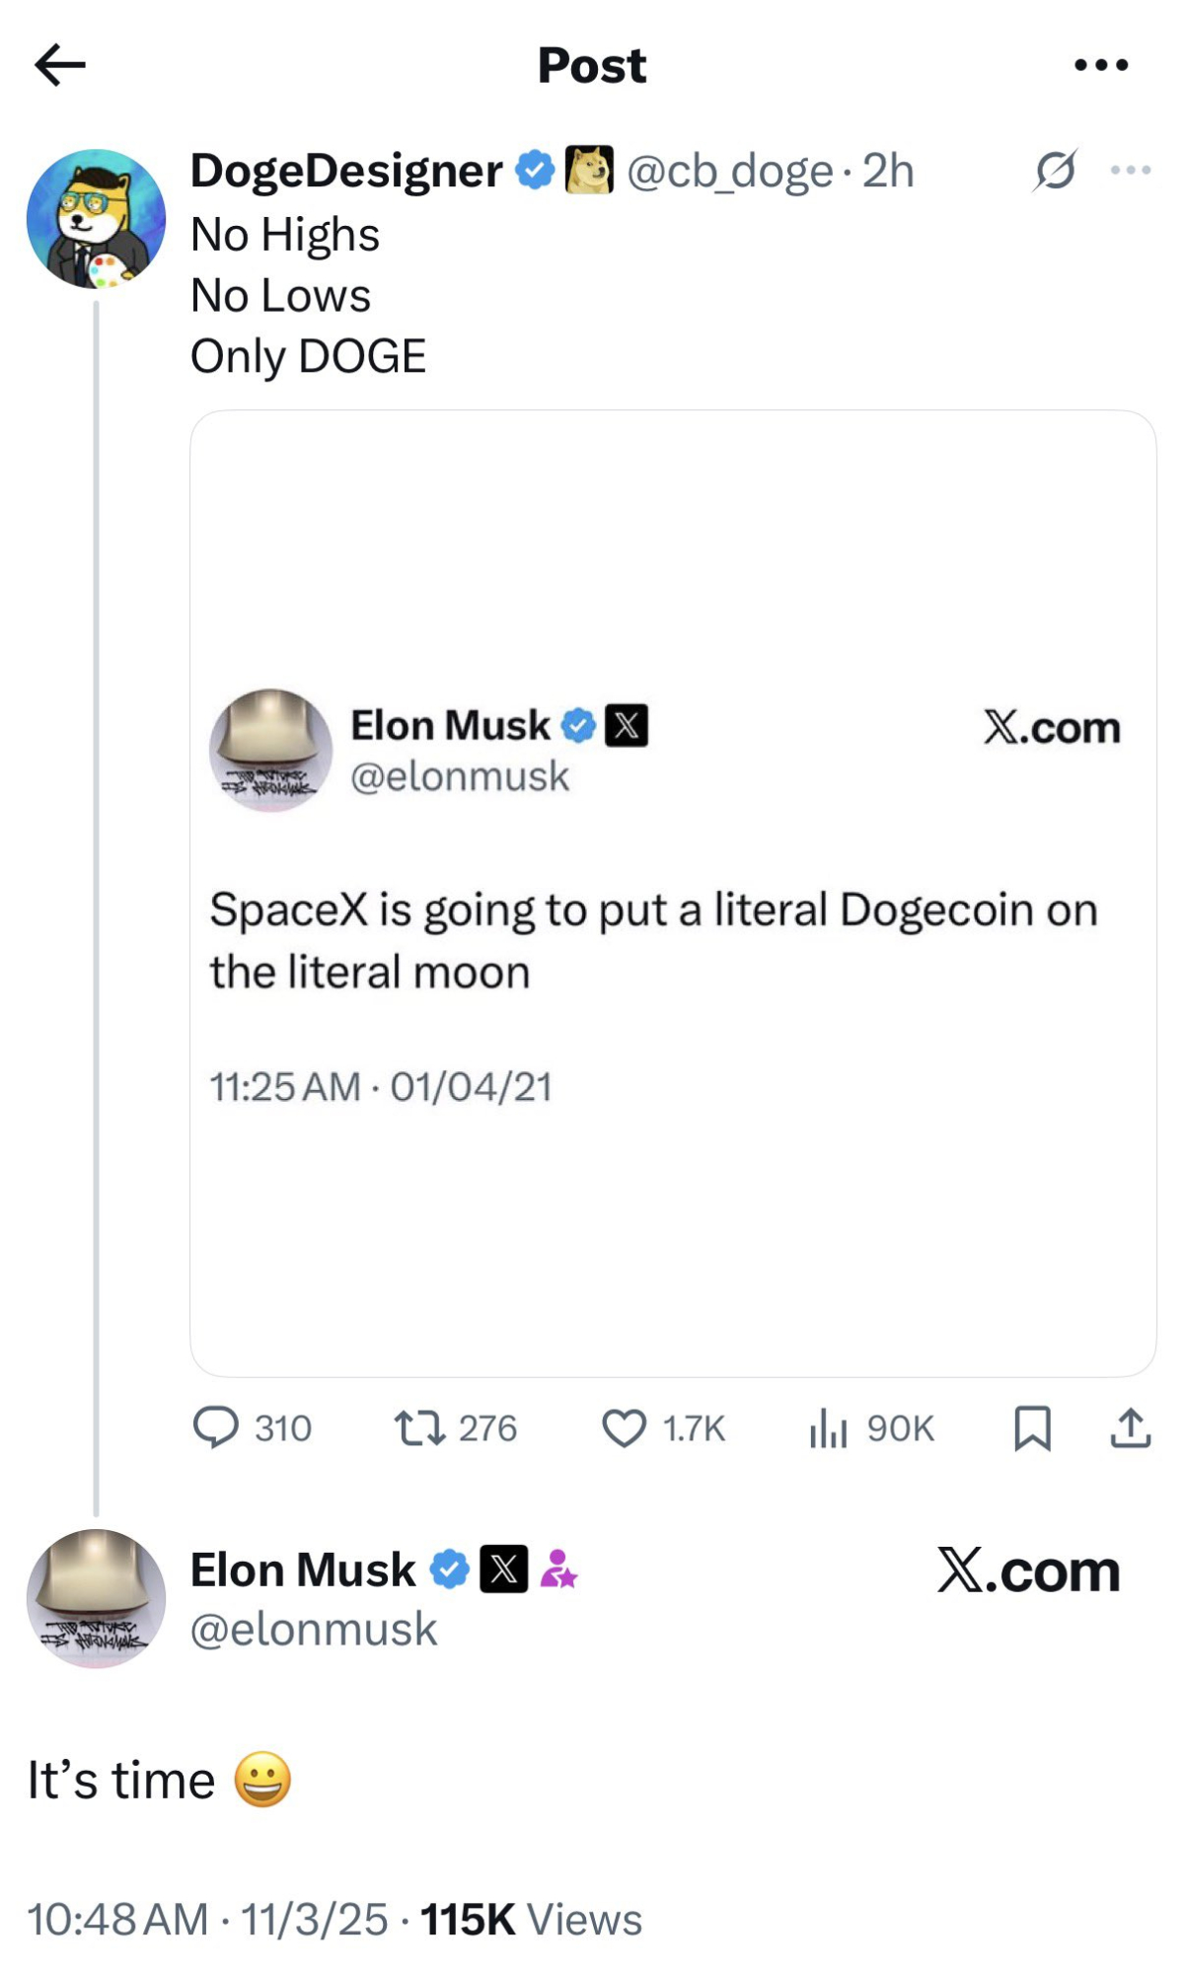Tap the share icon on DogeDesigner post
Image resolution: width=1184 pixels, height=1972 pixels.
[1131, 1427]
